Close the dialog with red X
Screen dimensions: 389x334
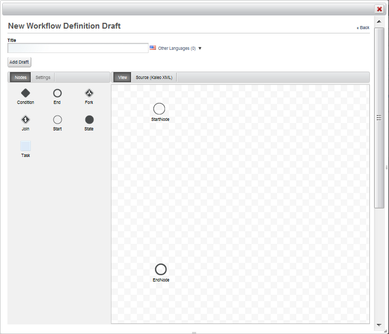coord(379,9)
